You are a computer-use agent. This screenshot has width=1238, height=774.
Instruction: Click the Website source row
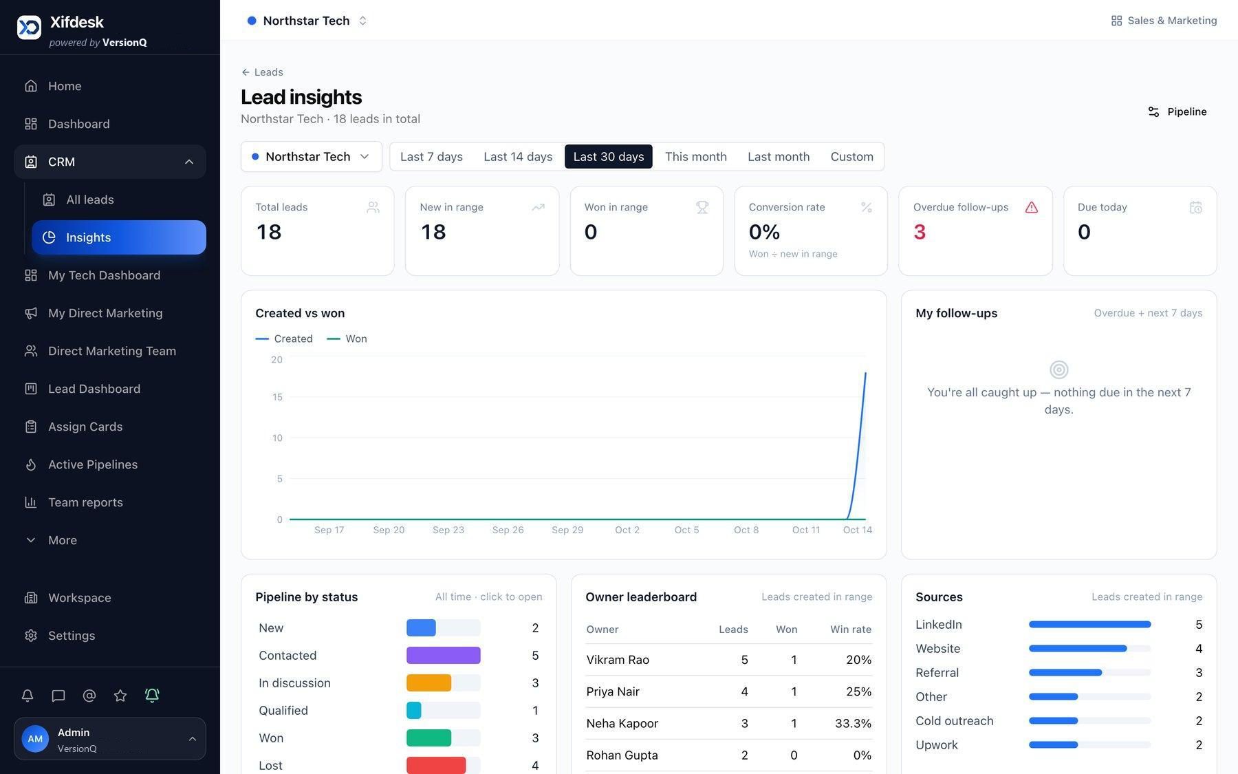(x=1059, y=649)
